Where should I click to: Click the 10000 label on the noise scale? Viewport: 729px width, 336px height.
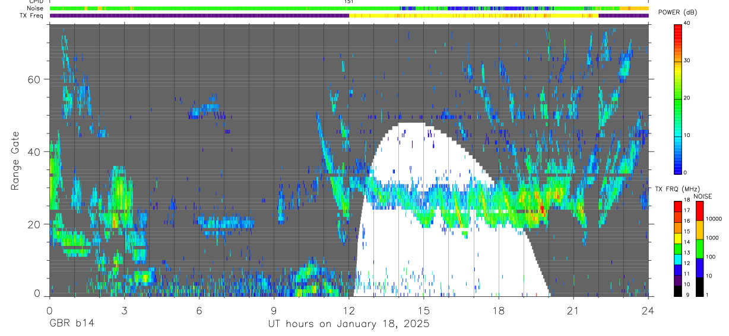714,219
